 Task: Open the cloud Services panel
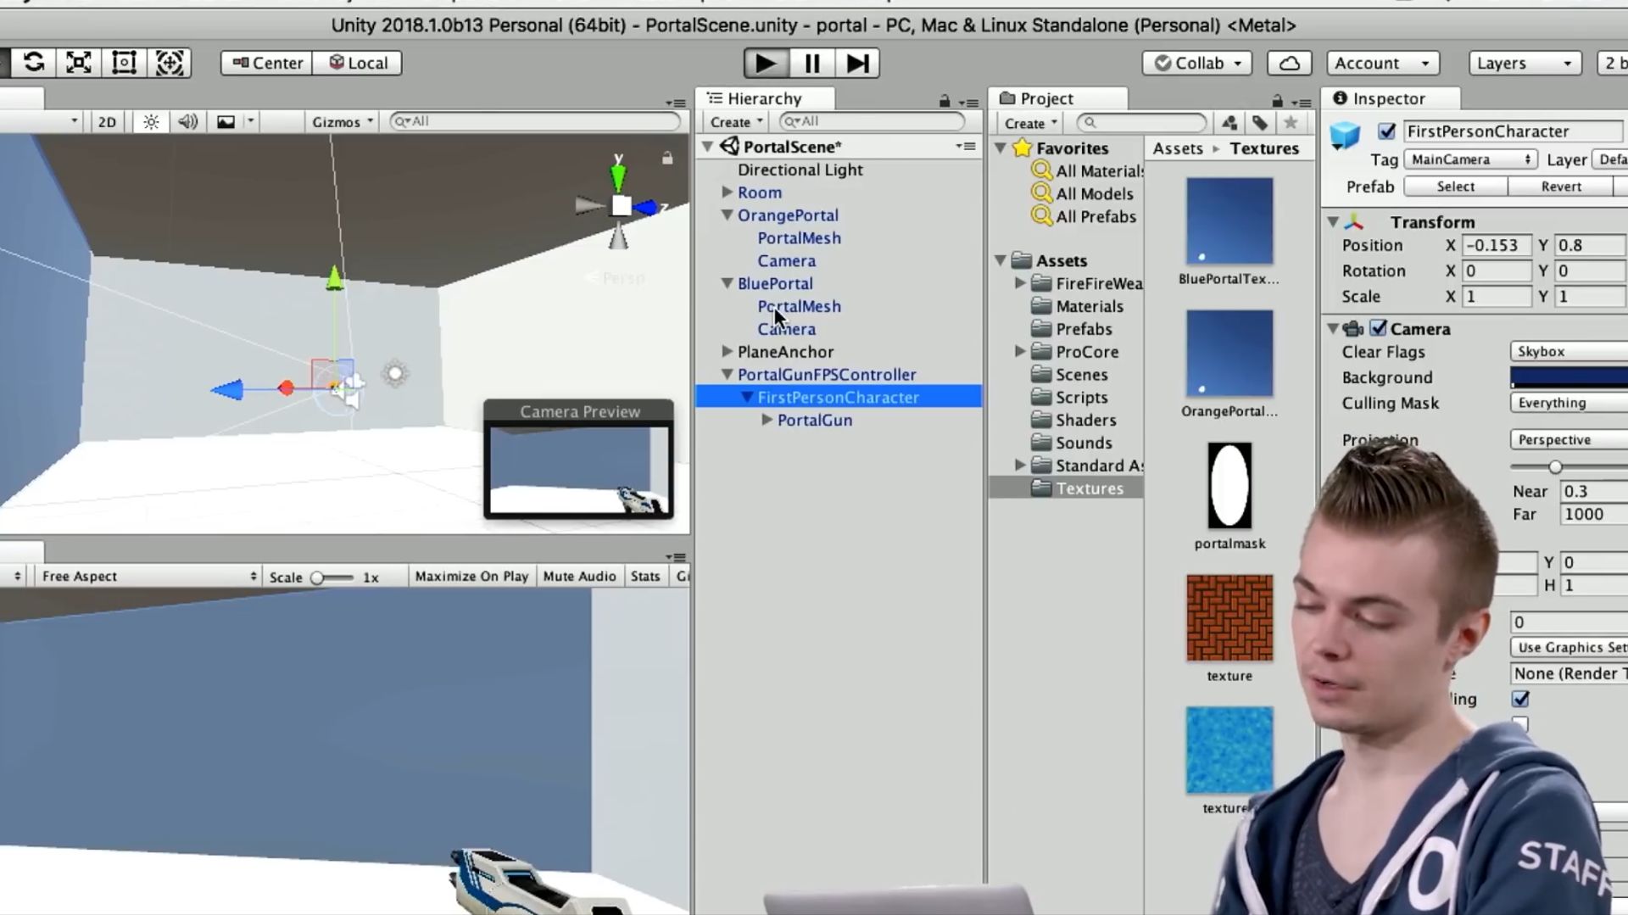tap(1290, 63)
